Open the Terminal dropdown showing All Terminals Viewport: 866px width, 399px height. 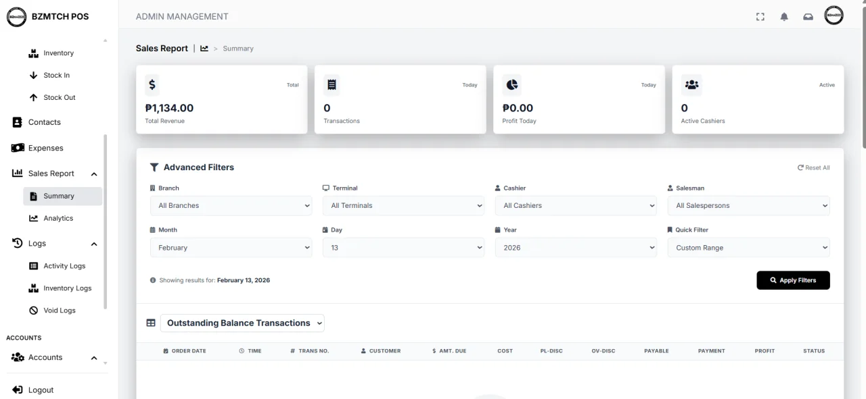coord(404,206)
